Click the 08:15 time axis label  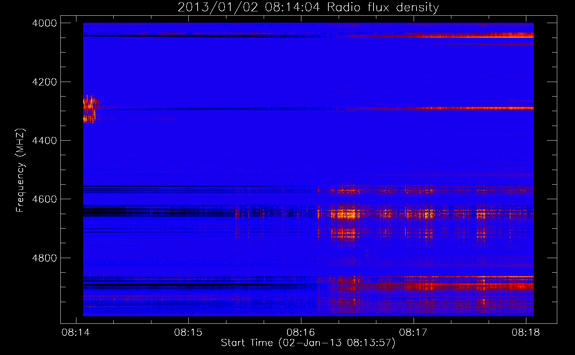click(x=188, y=332)
